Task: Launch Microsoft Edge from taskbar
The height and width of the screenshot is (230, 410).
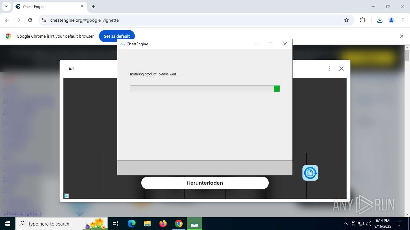Action: (x=132, y=224)
